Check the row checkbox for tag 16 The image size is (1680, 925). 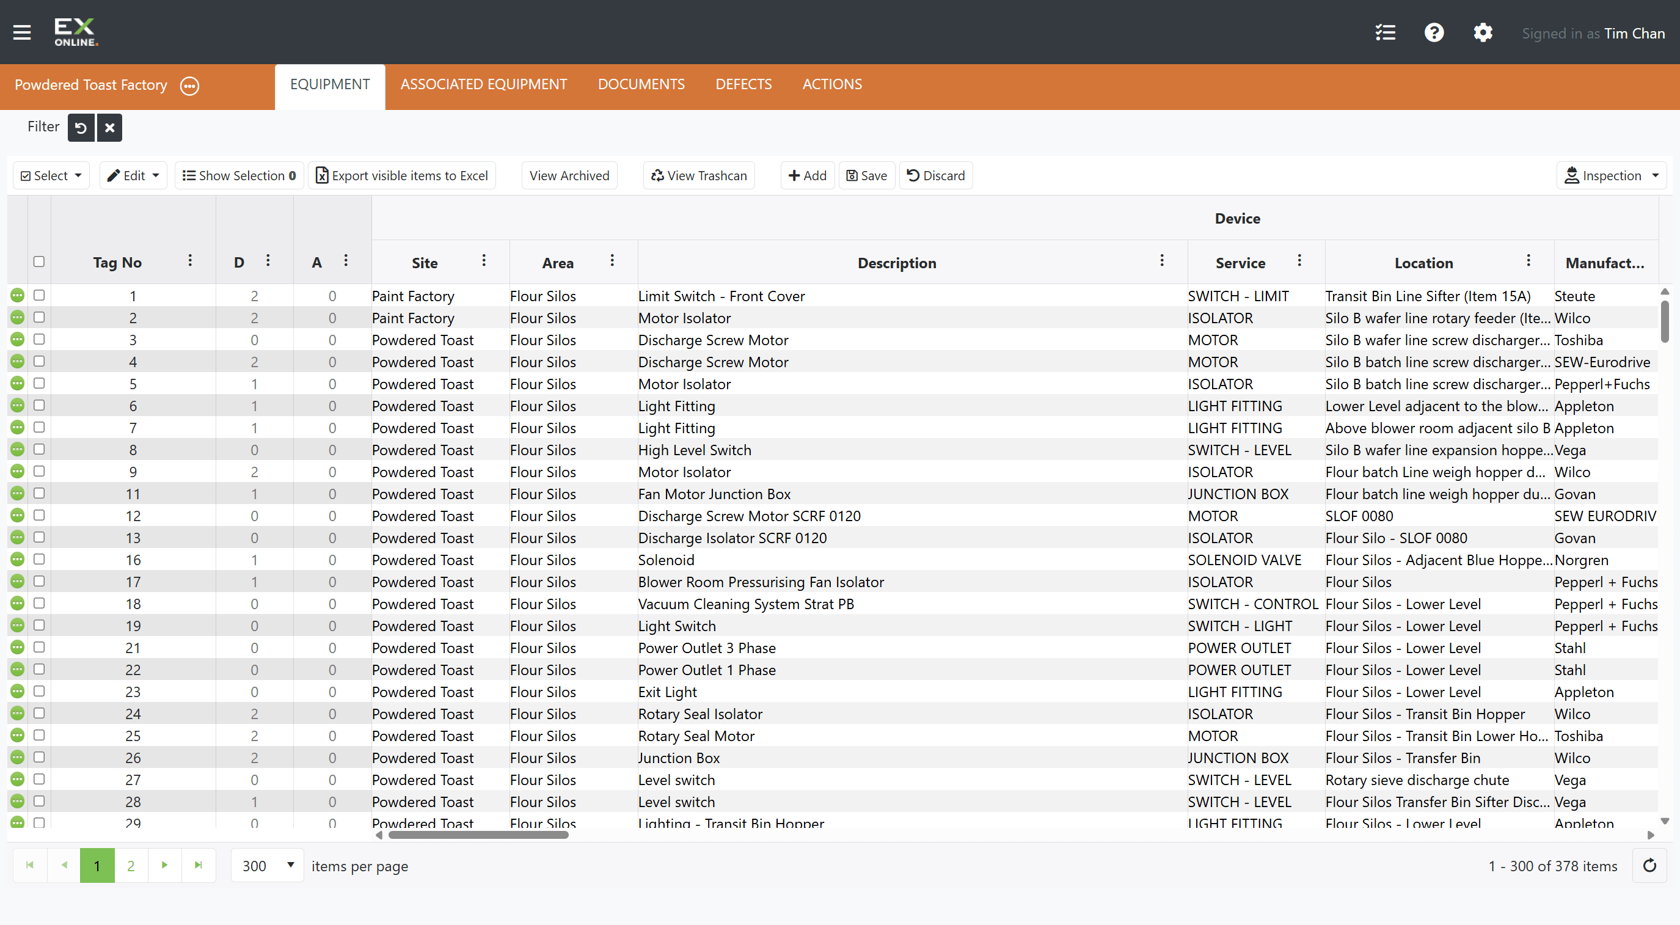pyautogui.click(x=39, y=559)
